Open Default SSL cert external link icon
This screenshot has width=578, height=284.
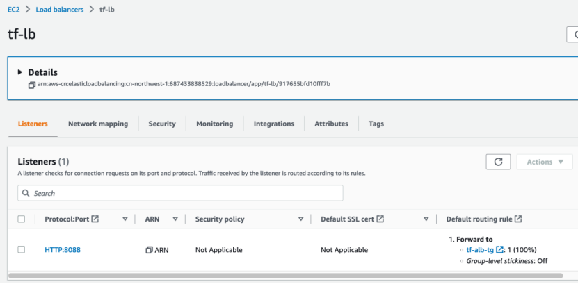pos(380,219)
